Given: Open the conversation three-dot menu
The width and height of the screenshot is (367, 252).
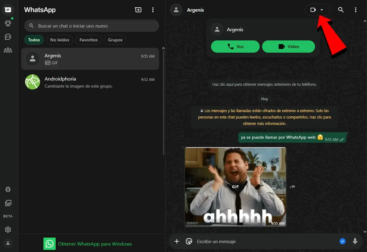Looking at the screenshot, I should [x=355, y=10].
